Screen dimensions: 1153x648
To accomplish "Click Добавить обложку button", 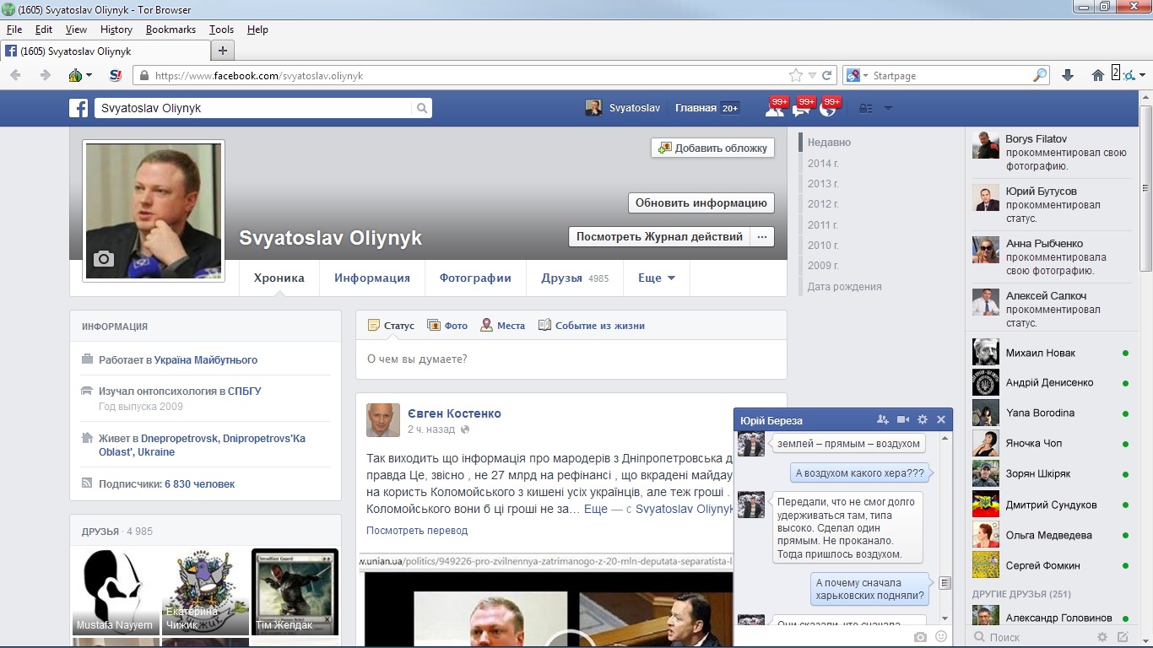I will pos(712,148).
